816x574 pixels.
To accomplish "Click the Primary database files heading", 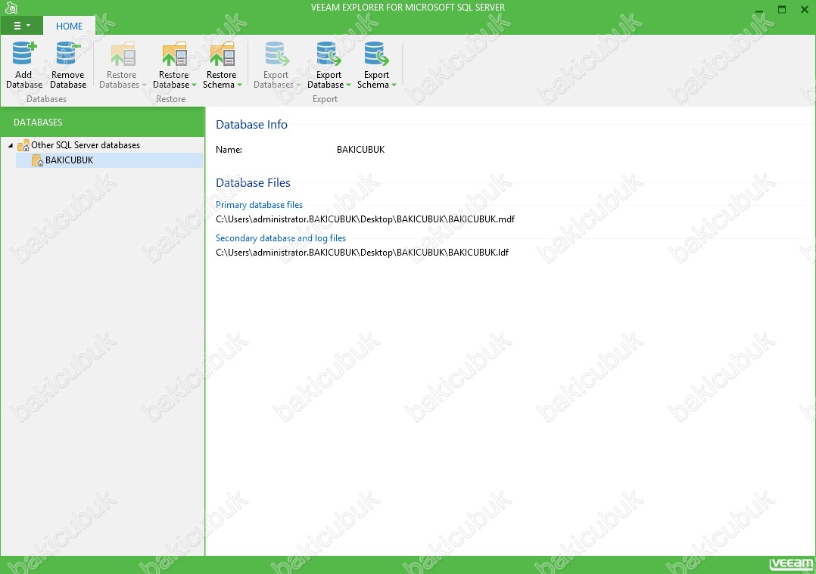I will click(x=259, y=205).
